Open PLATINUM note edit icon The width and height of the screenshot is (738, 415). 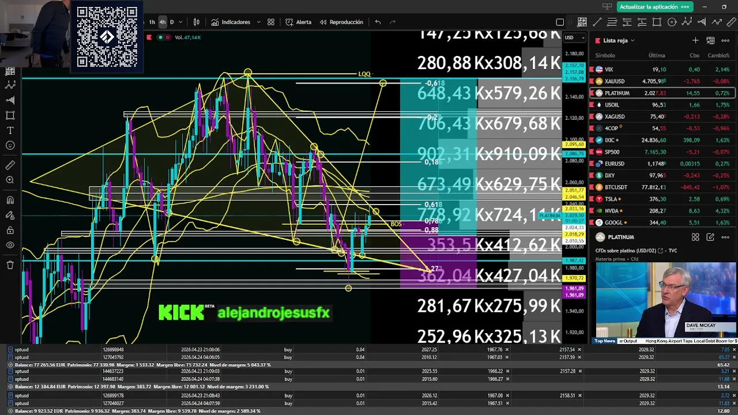(710, 237)
